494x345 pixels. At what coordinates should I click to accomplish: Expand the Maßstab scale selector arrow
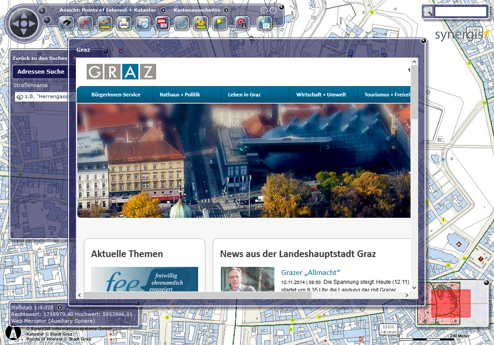coord(60,308)
